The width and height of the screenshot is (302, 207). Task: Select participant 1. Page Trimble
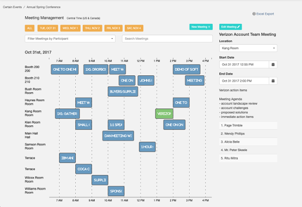click(248, 125)
